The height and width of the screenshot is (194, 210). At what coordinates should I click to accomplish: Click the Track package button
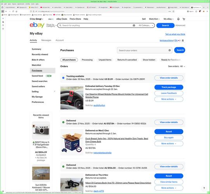(169, 87)
